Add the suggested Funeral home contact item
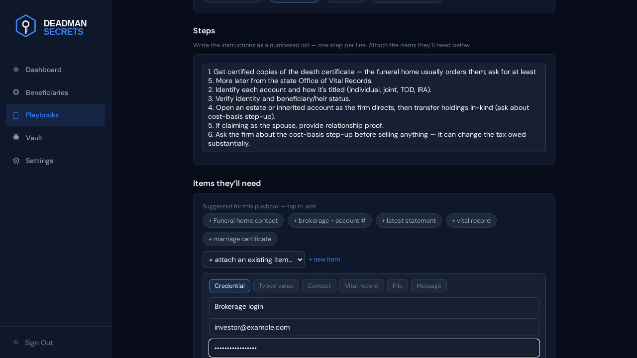This screenshot has height=358, width=637. point(243,221)
